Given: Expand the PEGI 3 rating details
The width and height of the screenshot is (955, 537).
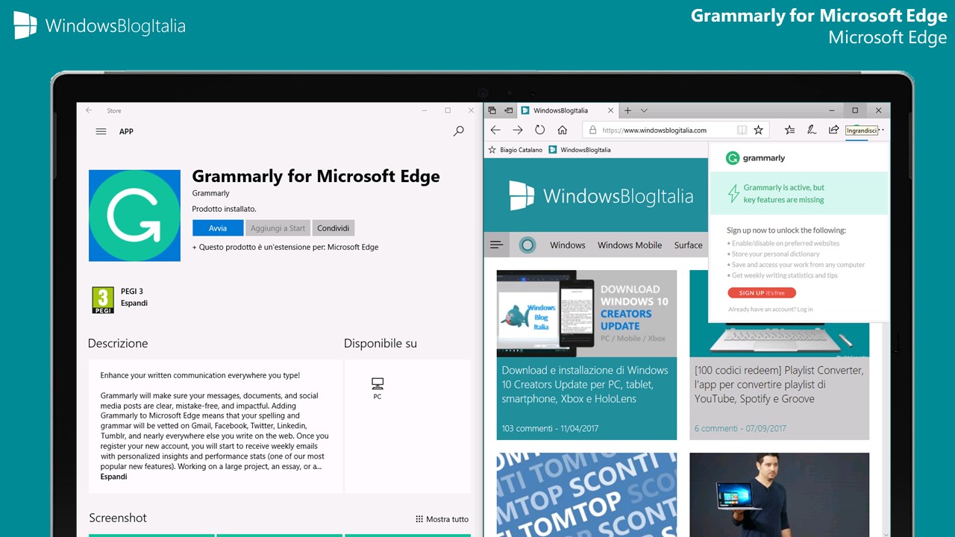Looking at the screenshot, I should tap(134, 304).
